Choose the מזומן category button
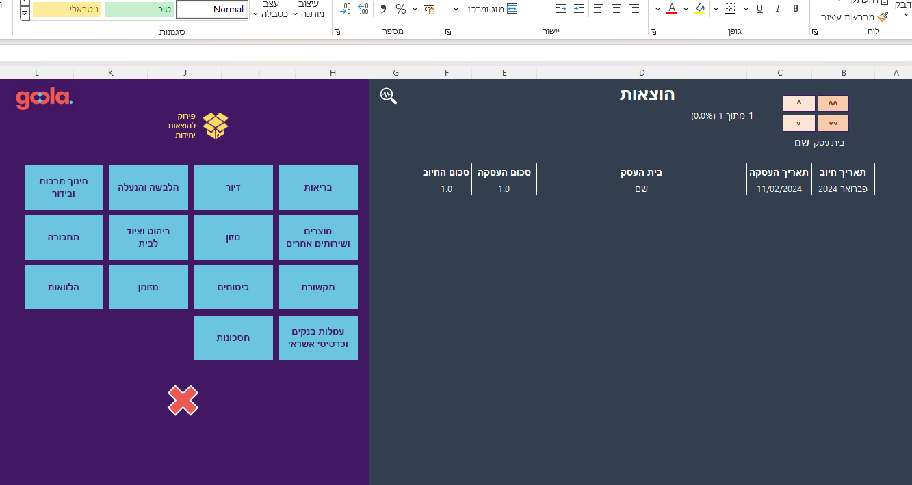This screenshot has width=912, height=485. pos(148,287)
